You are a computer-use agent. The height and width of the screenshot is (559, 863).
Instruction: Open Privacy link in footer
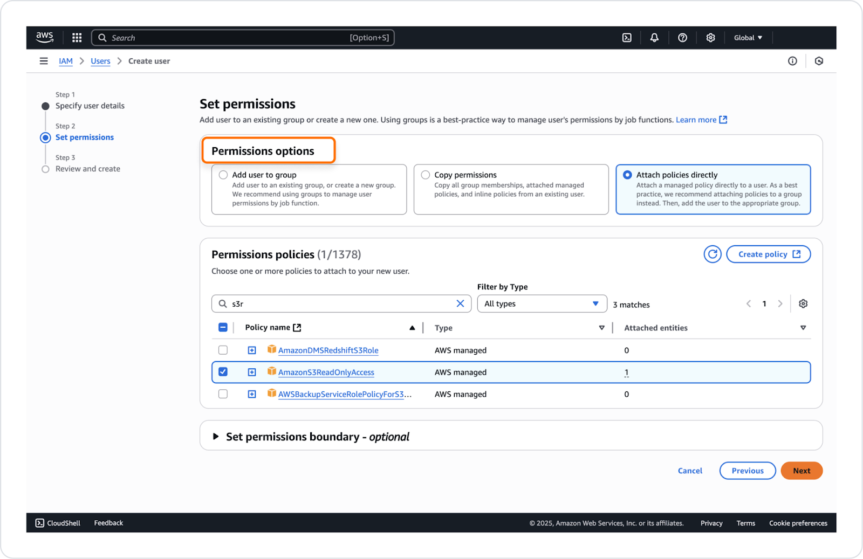point(711,523)
